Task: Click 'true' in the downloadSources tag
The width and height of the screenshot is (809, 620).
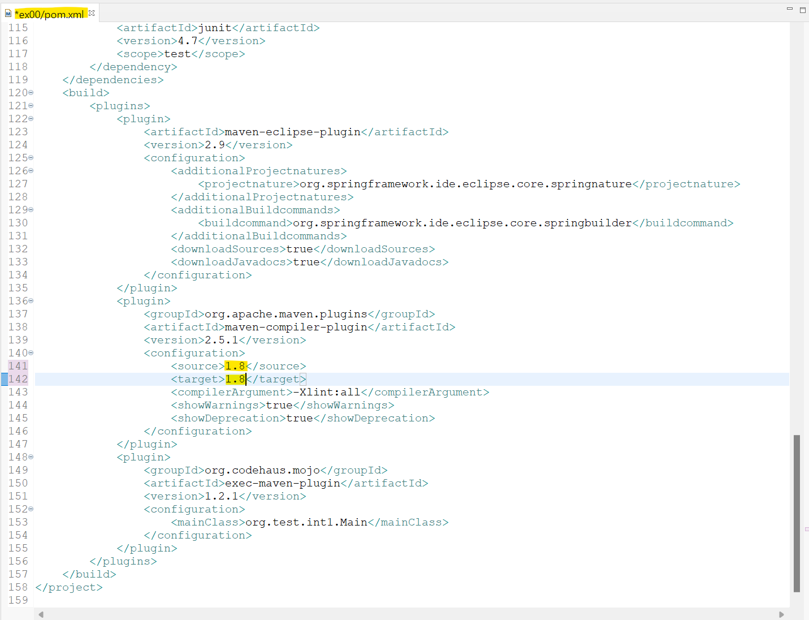Action: click(x=300, y=249)
